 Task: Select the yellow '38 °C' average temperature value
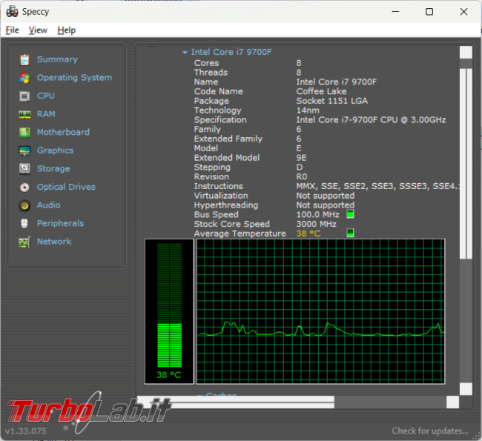(x=308, y=233)
